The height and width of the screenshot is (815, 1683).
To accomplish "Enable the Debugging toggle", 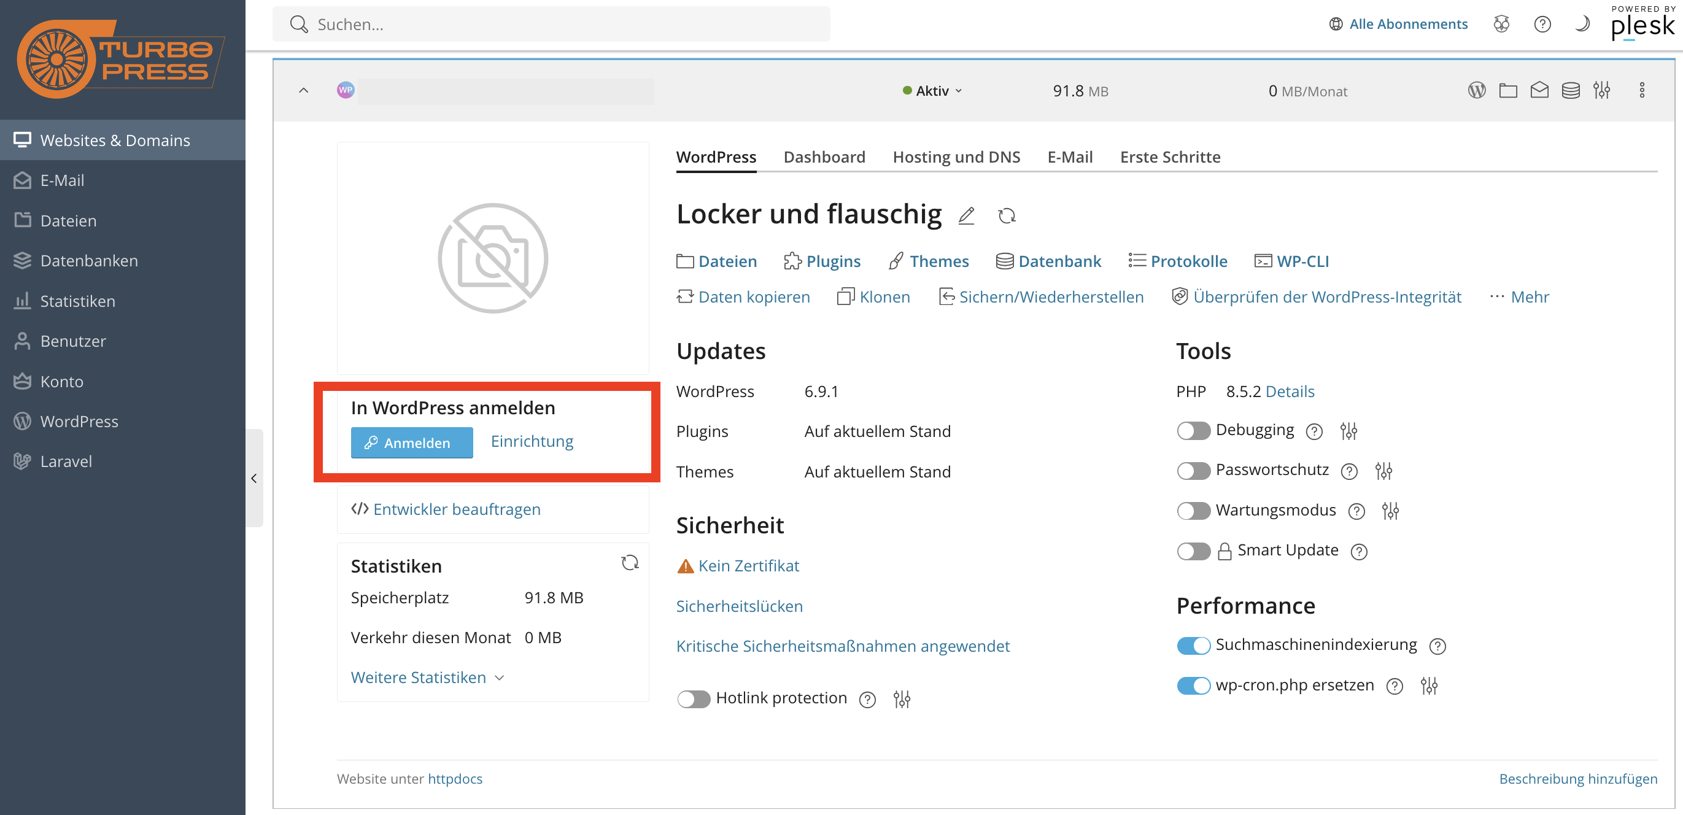I will tap(1193, 431).
